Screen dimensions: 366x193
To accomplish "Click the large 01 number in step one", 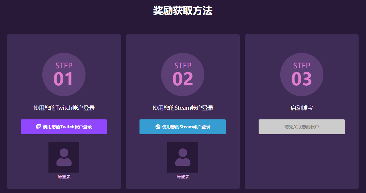I will [x=64, y=79].
